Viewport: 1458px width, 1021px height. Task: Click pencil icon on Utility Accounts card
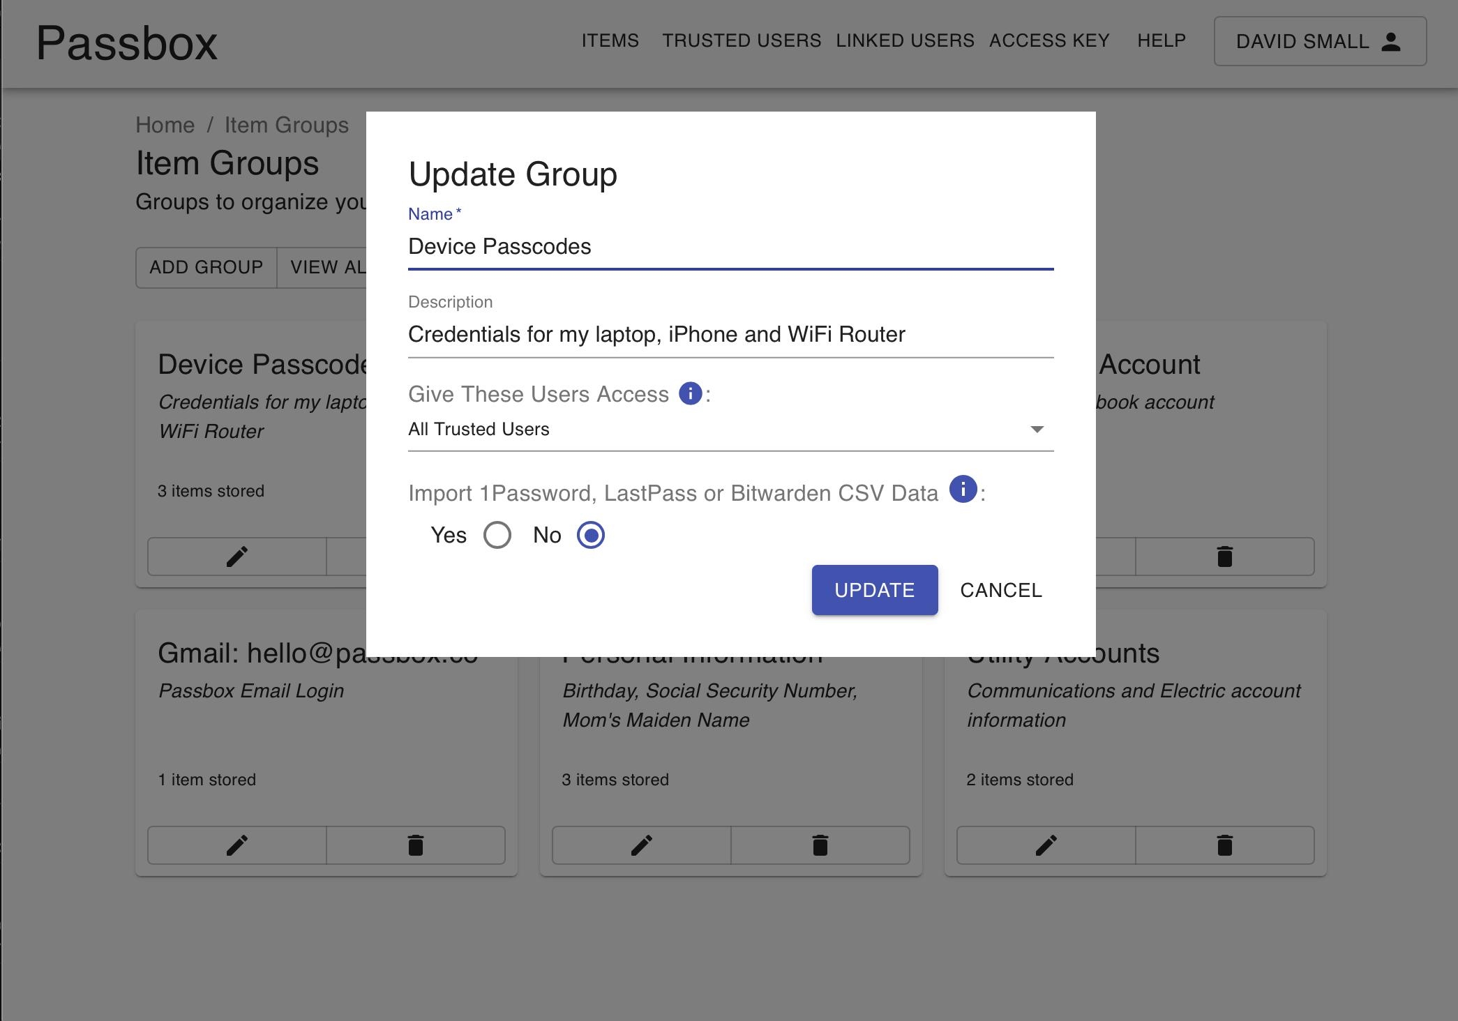click(x=1046, y=845)
